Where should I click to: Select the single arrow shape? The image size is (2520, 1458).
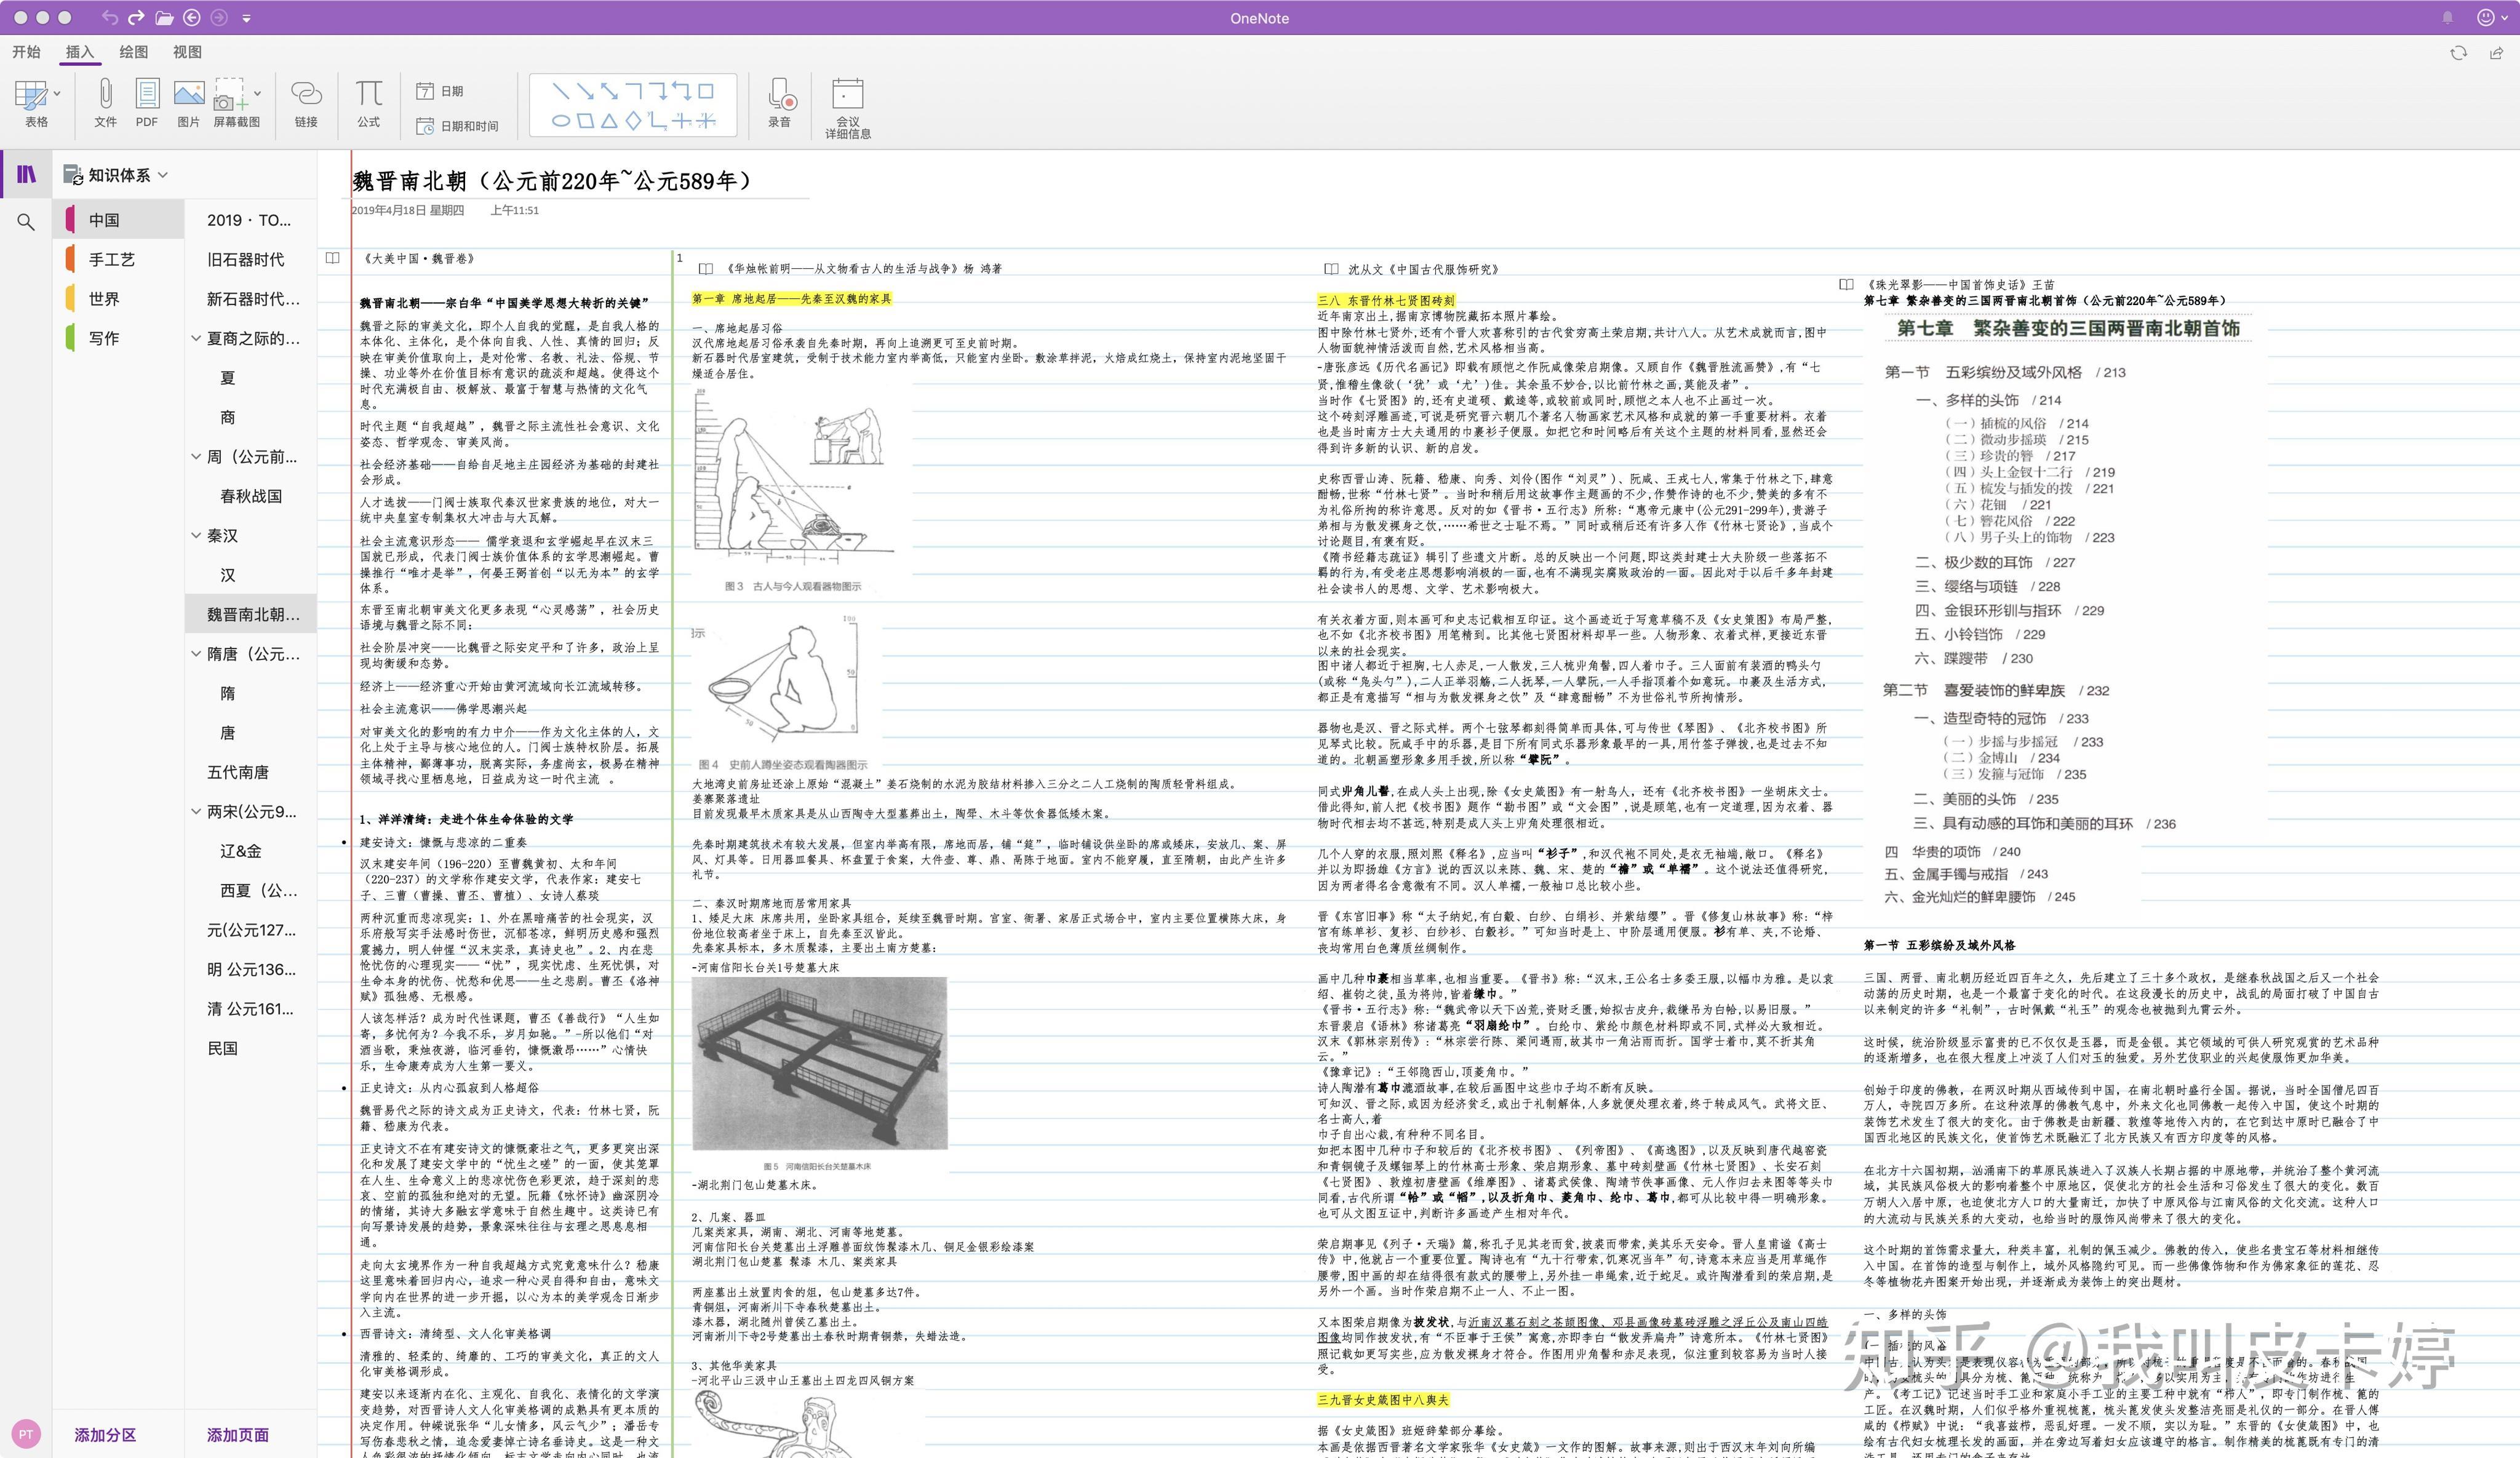585,91
